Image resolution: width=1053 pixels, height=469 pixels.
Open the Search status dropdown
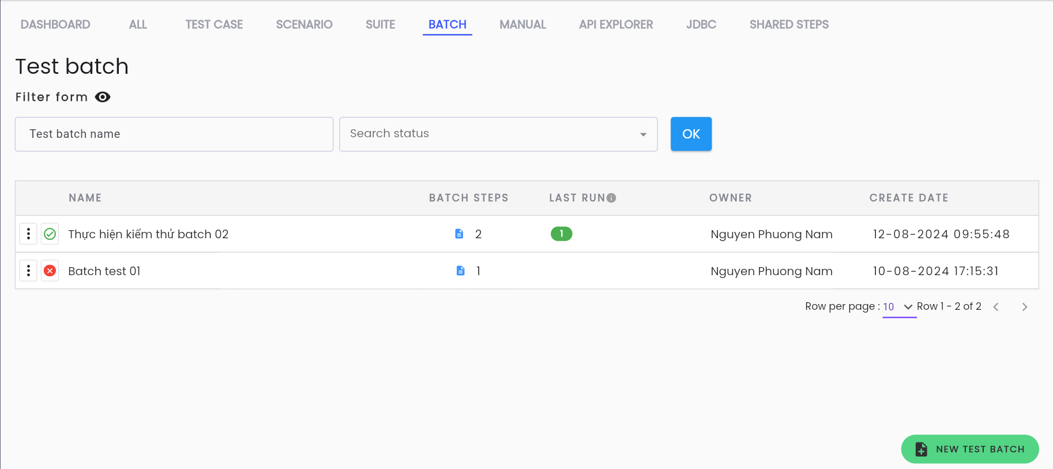pyautogui.click(x=498, y=134)
